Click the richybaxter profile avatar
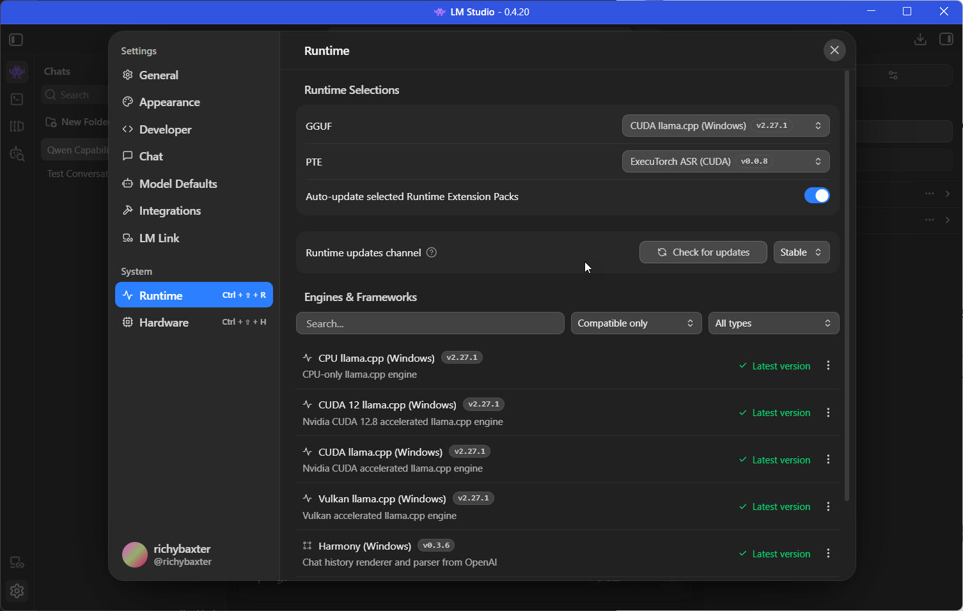The image size is (963, 611). [x=135, y=555]
